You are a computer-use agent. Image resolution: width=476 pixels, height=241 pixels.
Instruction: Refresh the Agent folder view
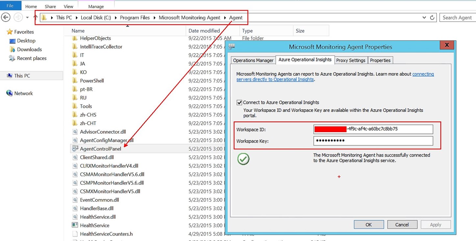click(432, 18)
